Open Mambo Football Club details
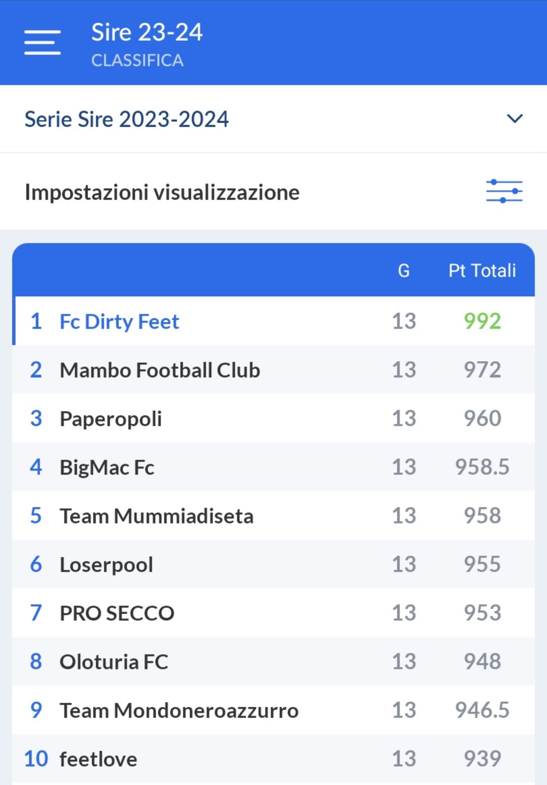Screen dimensions: 547x785 tap(159, 370)
